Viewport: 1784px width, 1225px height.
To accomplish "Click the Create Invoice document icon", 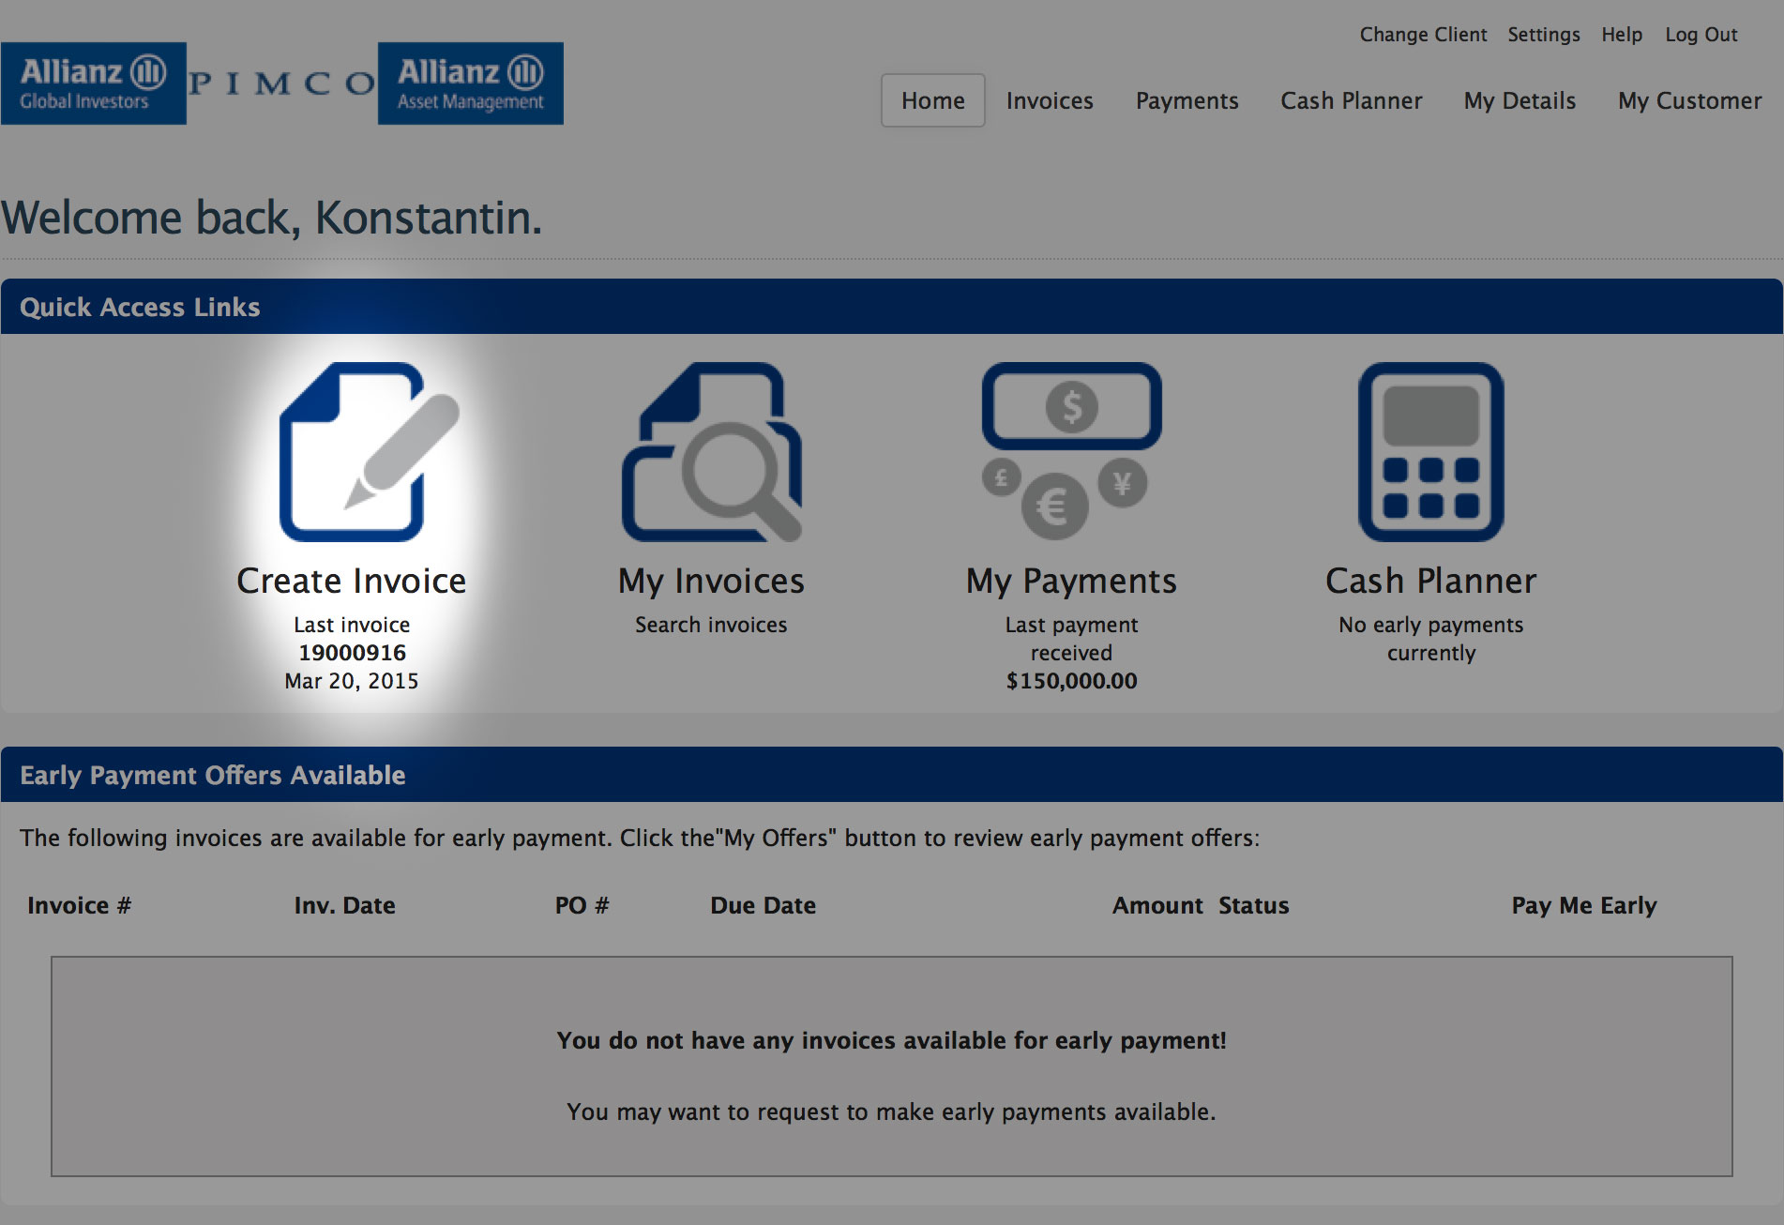I will click(x=354, y=450).
